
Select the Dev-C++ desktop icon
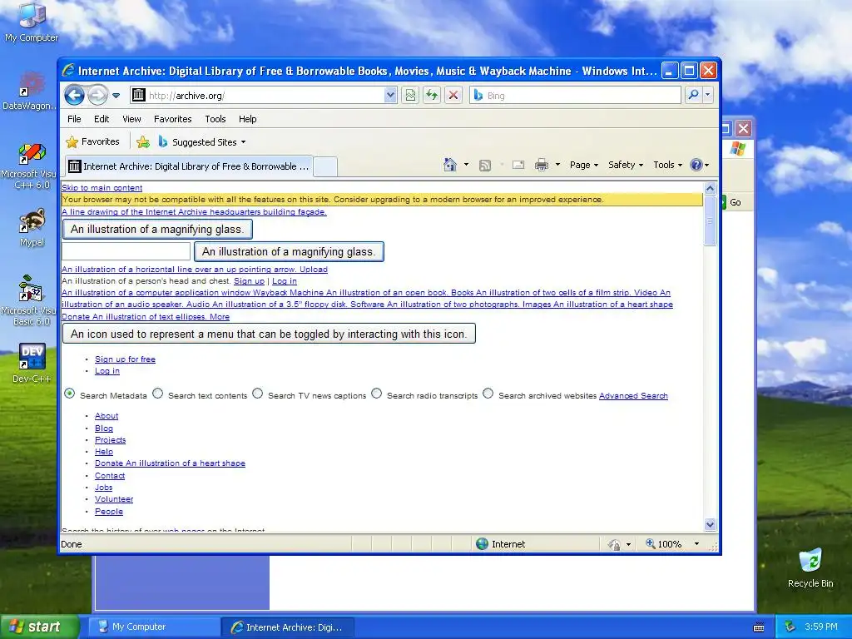click(x=32, y=364)
